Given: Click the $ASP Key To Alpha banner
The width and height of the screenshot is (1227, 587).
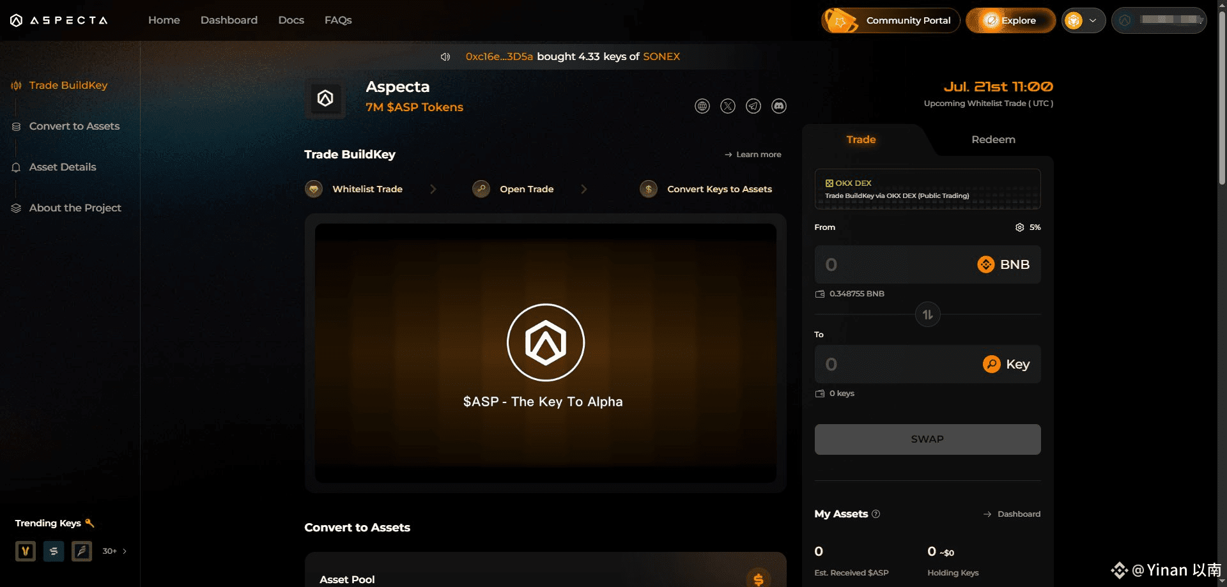Looking at the screenshot, I should (546, 353).
